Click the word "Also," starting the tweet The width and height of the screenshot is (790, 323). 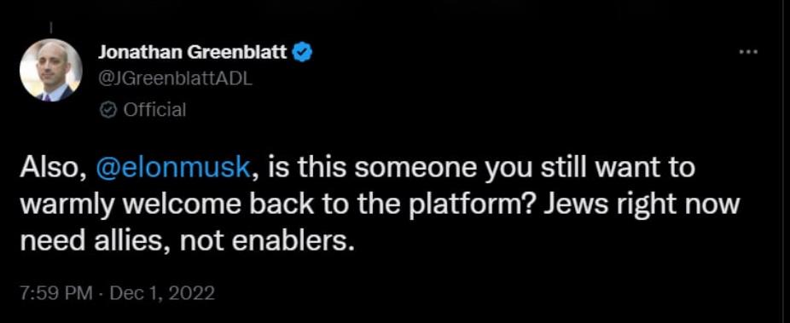pyautogui.click(x=54, y=169)
